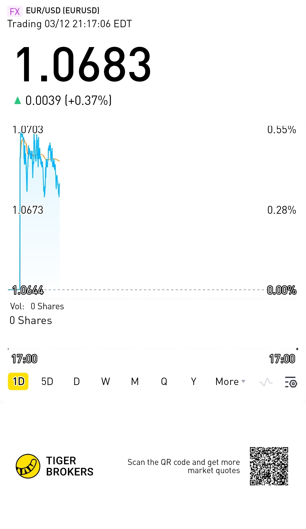The width and height of the screenshot is (306, 529).
Task: Click the EUR/USD (EURUSD) title
Action: (63, 10)
